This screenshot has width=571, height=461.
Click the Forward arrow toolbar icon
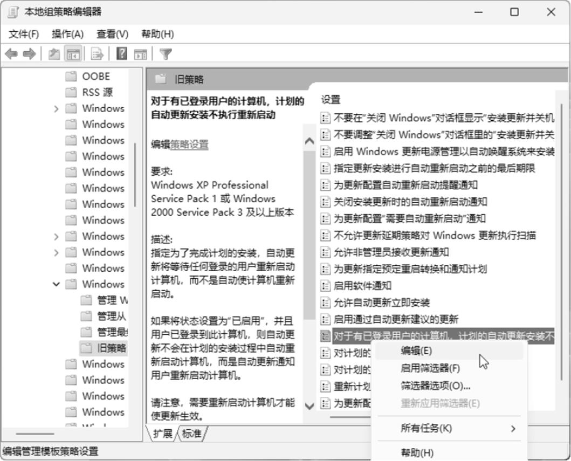click(x=29, y=54)
